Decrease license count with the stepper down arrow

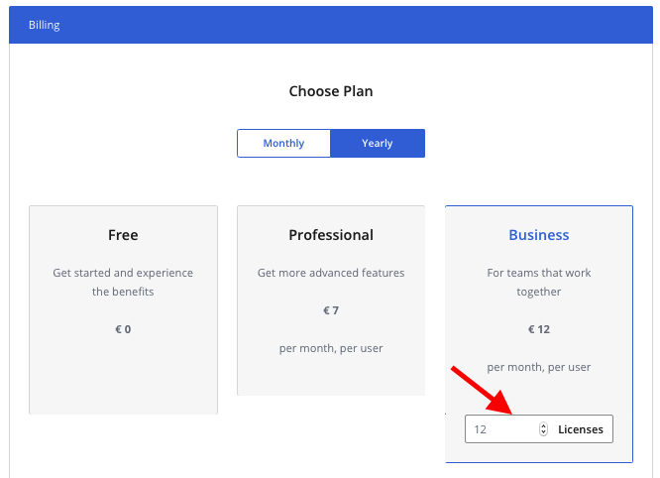click(543, 432)
